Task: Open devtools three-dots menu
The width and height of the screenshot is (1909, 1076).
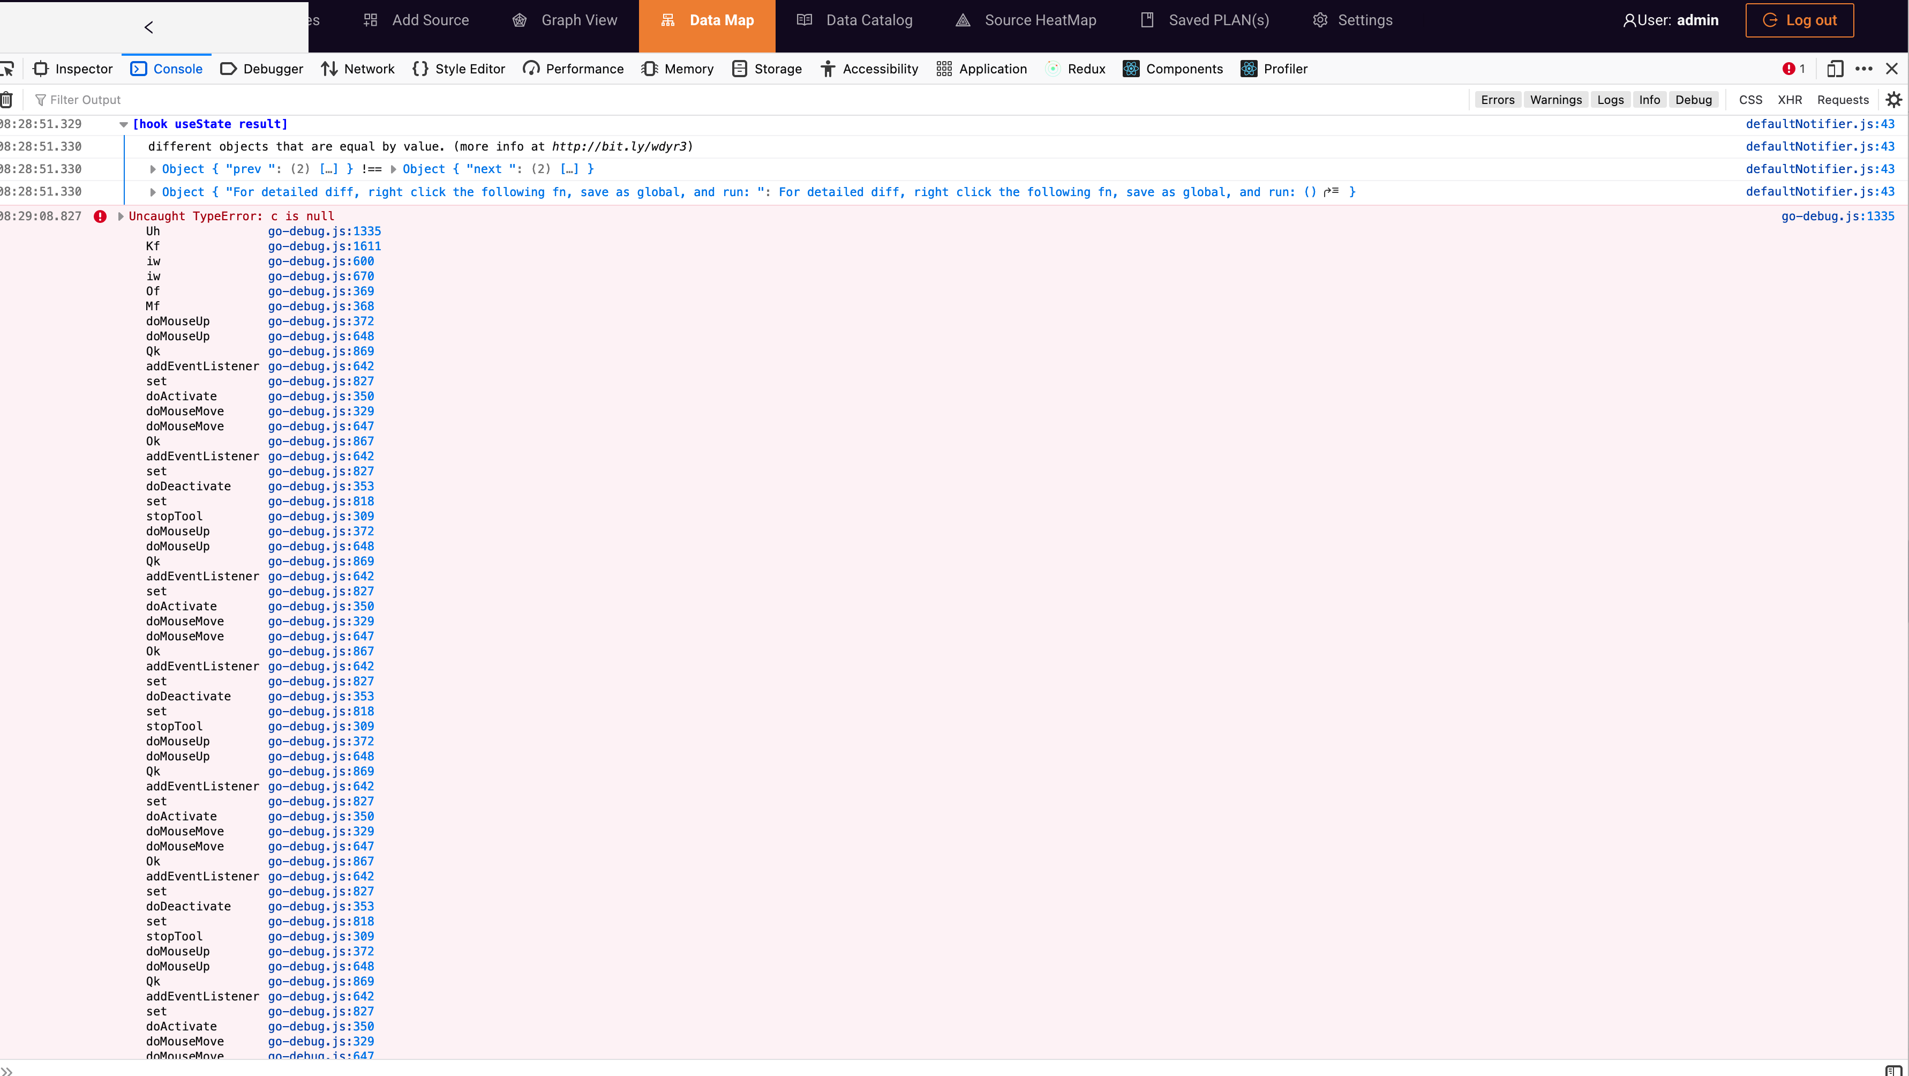Action: tap(1863, 69)
